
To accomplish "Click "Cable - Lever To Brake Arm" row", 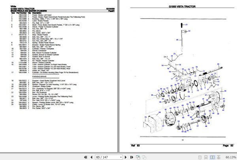I will (x=49, y=104).
